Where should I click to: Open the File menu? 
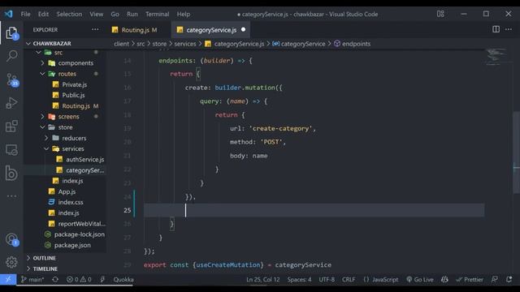tap(25, 15)
